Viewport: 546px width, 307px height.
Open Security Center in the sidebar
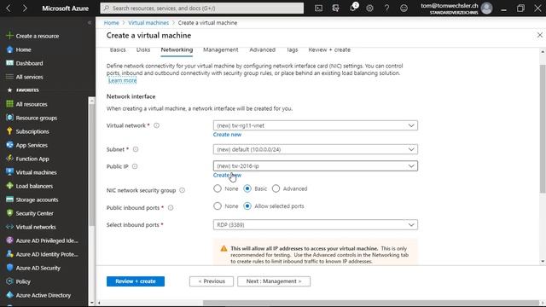[34, 213]
